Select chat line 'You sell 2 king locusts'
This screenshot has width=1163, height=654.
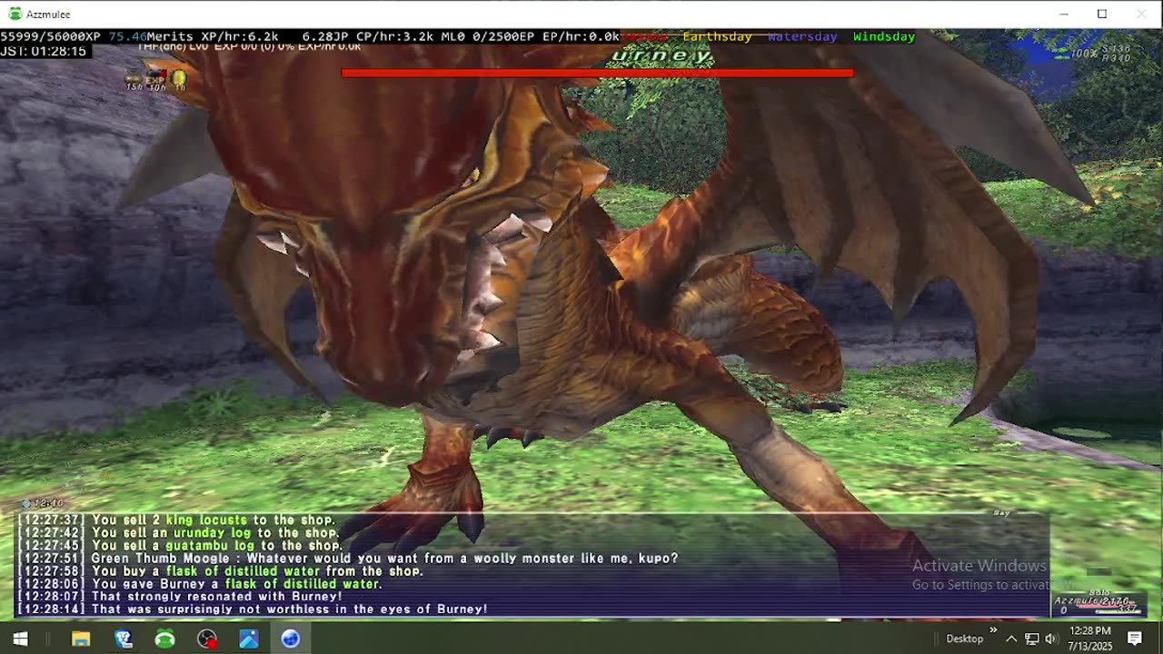[176, 520]
